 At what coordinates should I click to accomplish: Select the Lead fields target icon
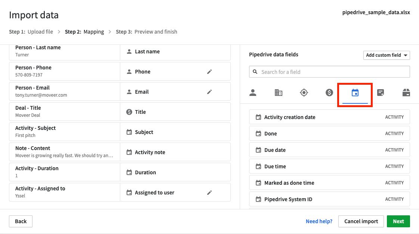(x=304, y=93)
